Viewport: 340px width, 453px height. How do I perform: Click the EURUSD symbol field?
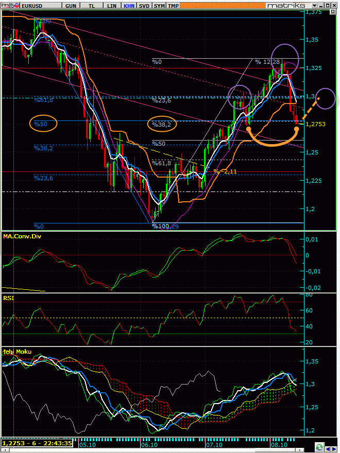(x=37, y=5)
